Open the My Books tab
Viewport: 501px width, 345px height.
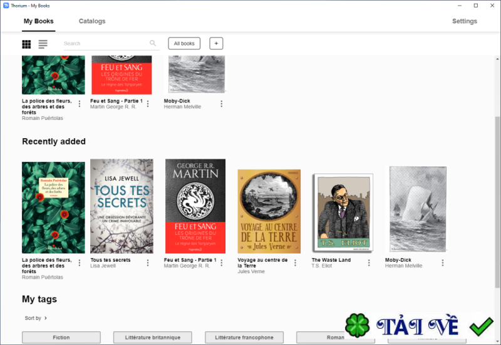(39, 21)
